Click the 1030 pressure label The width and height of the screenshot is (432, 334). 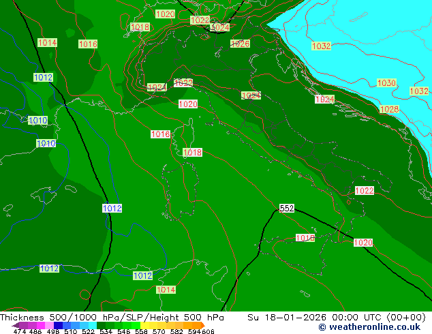[386, 82]
